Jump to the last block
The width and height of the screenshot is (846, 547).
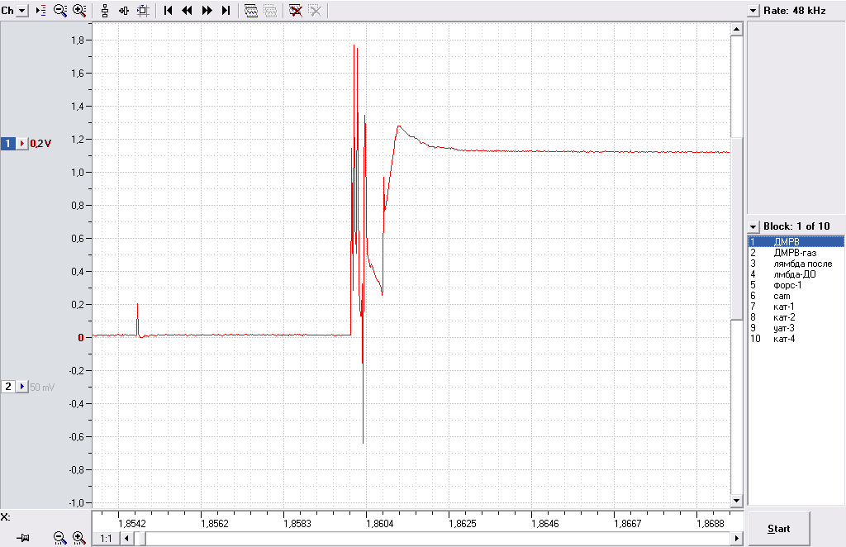[226, 11]
